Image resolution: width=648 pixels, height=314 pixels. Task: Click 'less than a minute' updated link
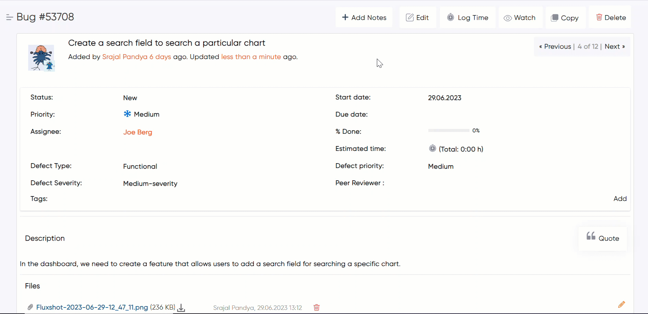[251, 57]
